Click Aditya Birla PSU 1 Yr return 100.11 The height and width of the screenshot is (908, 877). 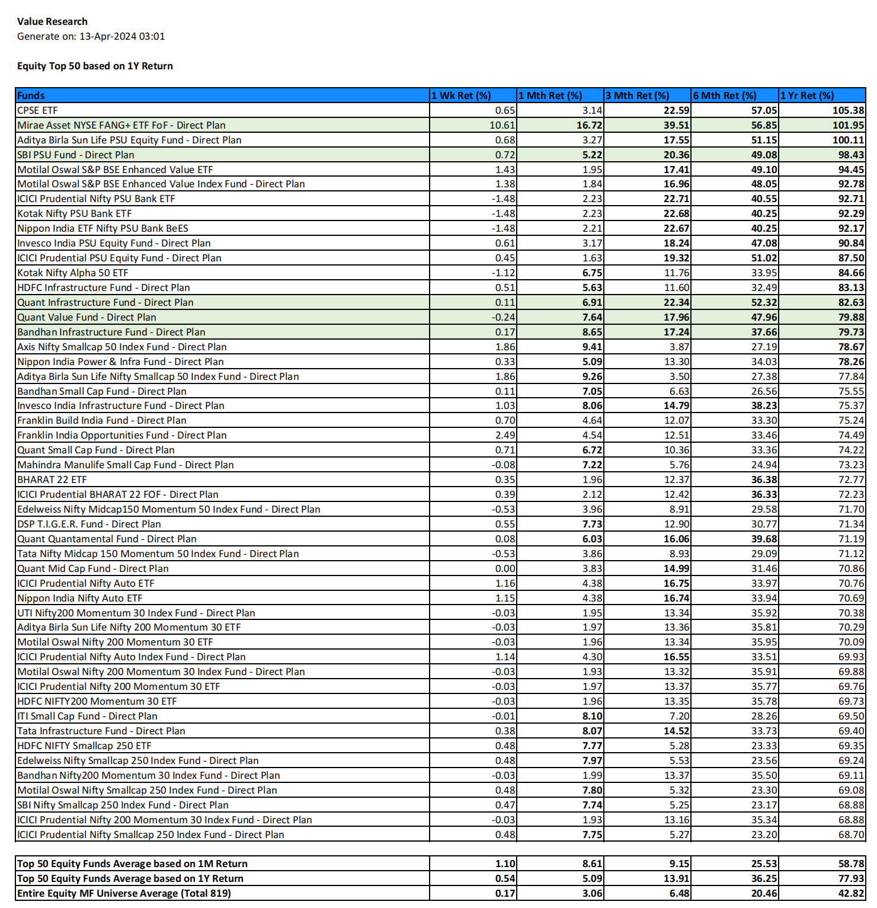(848, 140)
